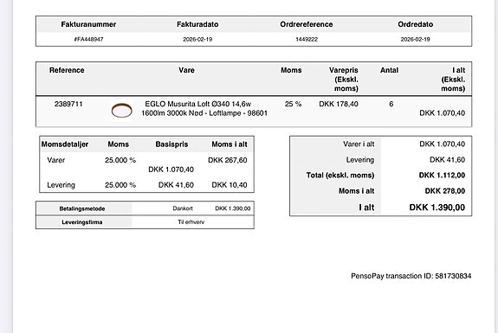Click the Leveringsfirma label

point(82,222)
